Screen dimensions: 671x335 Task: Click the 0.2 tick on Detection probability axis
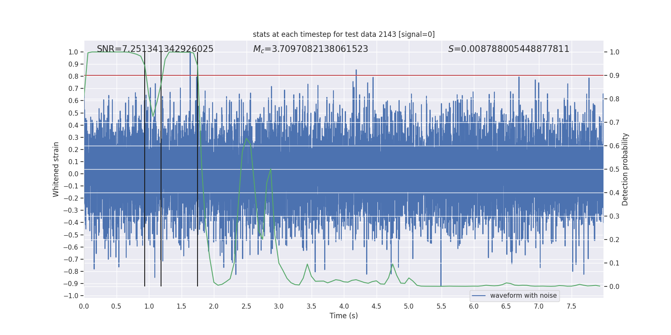(x=614, y=240)
